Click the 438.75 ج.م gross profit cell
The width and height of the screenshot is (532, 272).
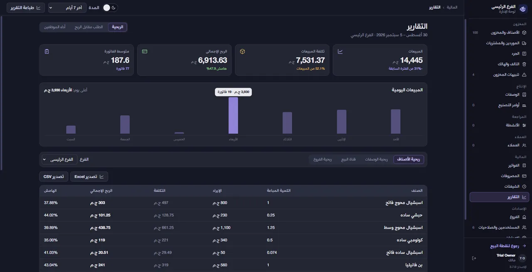tap(101, 228)
